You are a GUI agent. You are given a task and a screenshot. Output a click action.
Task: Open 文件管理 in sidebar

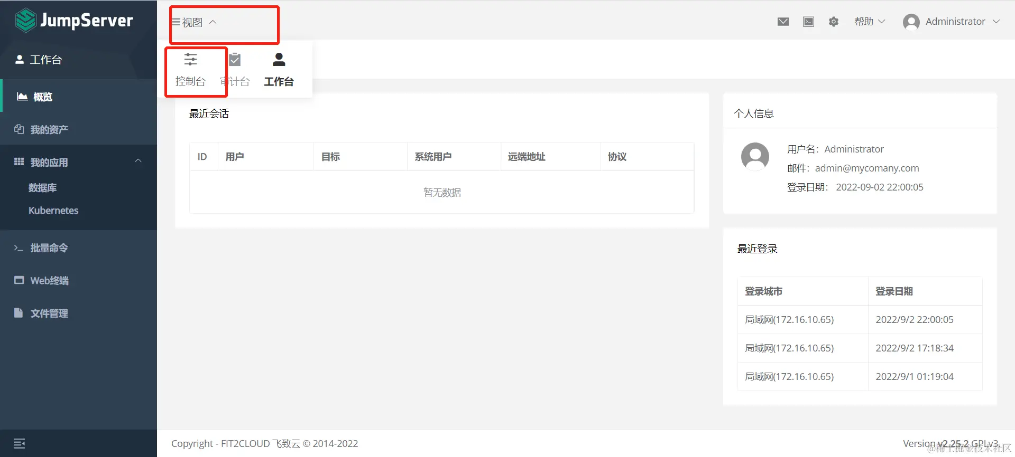tap(78, 313)
